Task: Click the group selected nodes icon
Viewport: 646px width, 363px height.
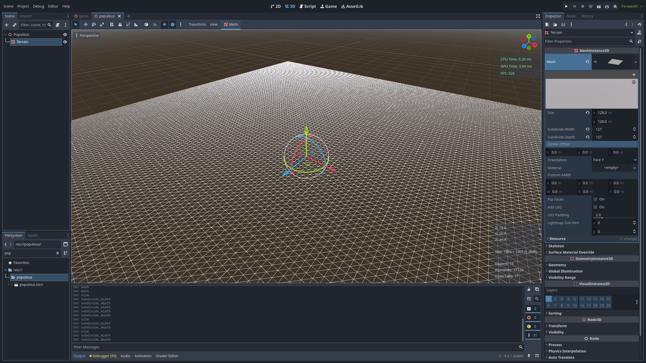Action: (128, 24)
